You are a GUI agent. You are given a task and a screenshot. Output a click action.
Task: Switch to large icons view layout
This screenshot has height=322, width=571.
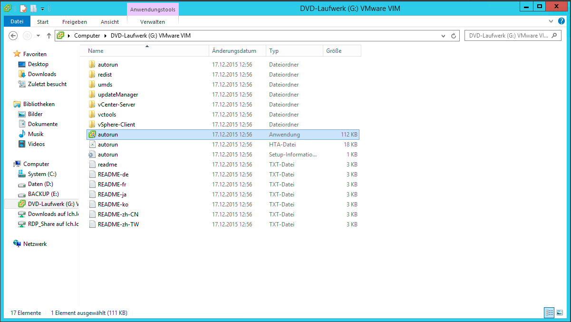point(560,312)
